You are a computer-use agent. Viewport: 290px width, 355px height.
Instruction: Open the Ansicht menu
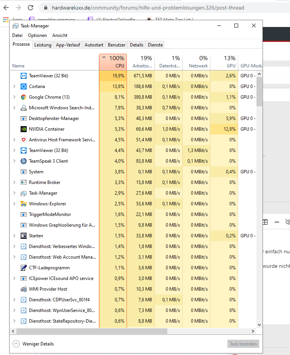click(x=60, y=35)
